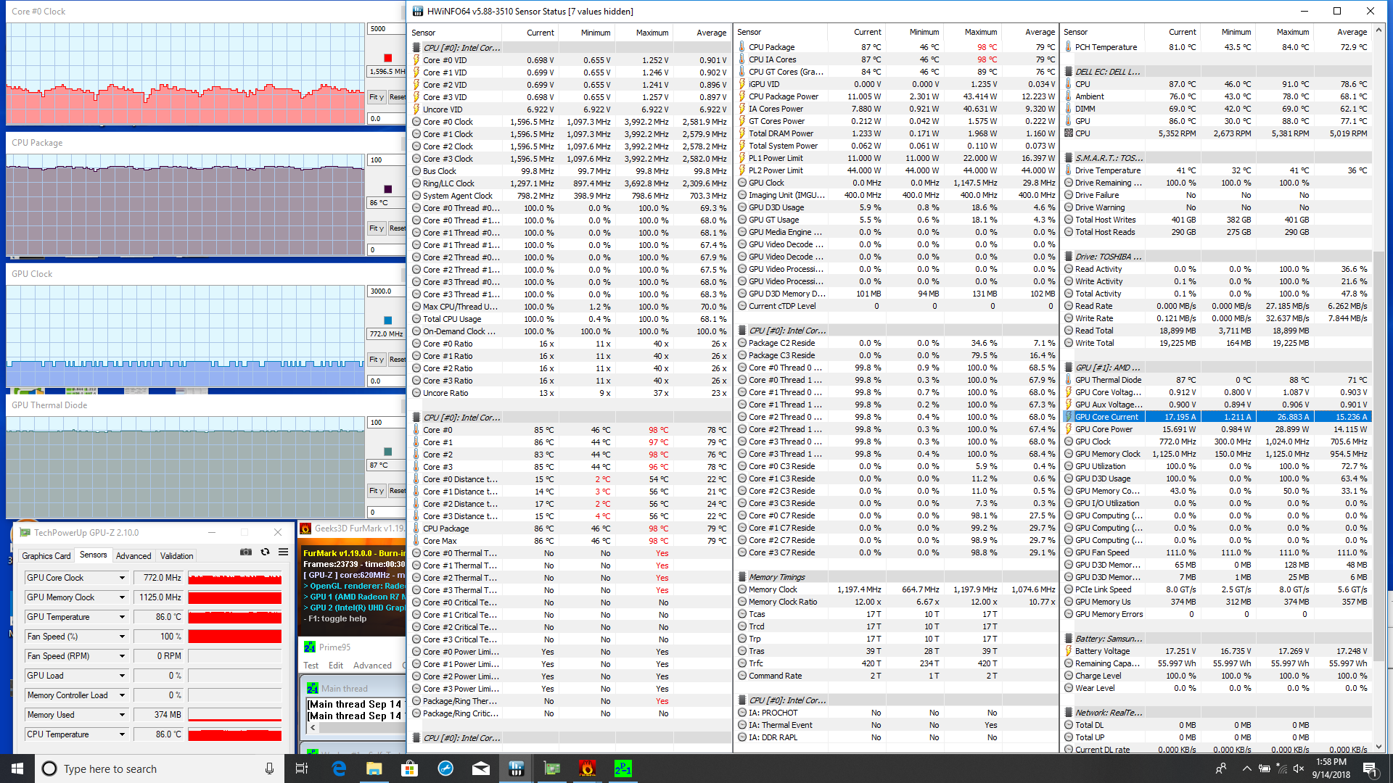Screen dimensions: 1393x783
Task: Open Prime95 Edit menu
Action: (x=336, y=666)
